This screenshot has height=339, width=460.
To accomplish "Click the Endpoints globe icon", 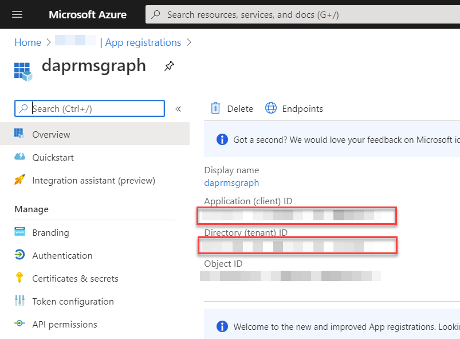I will tap(271, 108).
